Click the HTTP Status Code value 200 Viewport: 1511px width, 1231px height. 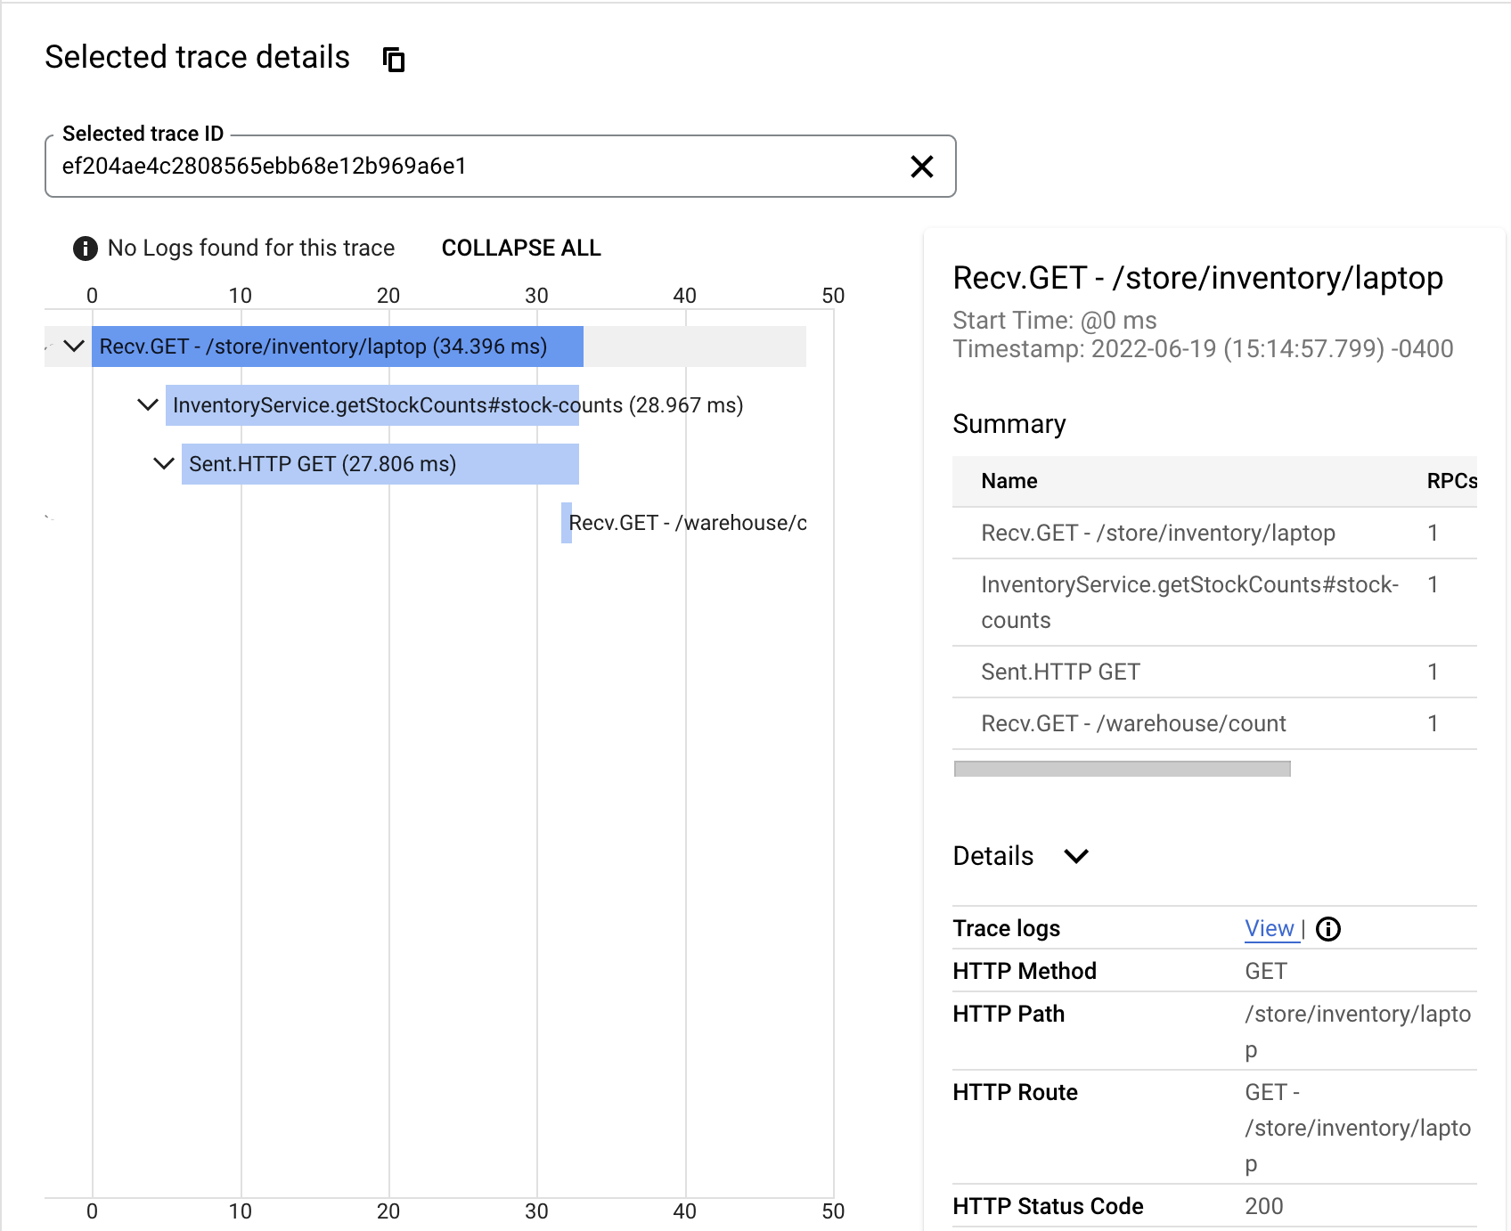1264,1206
